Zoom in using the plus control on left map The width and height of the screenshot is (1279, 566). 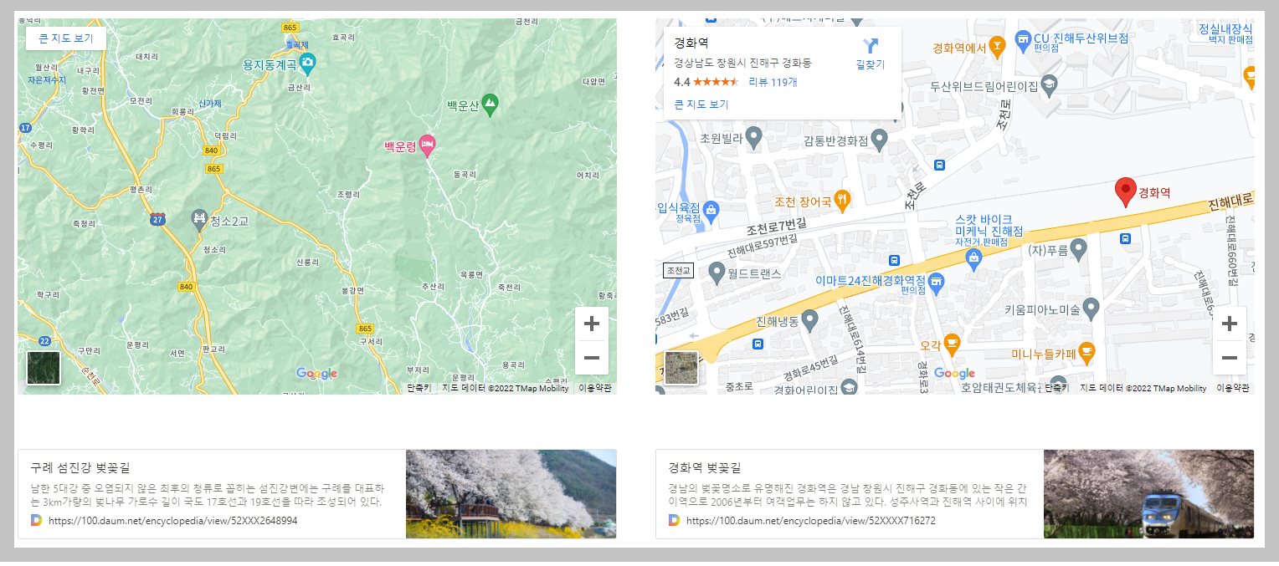coord(592,324)
